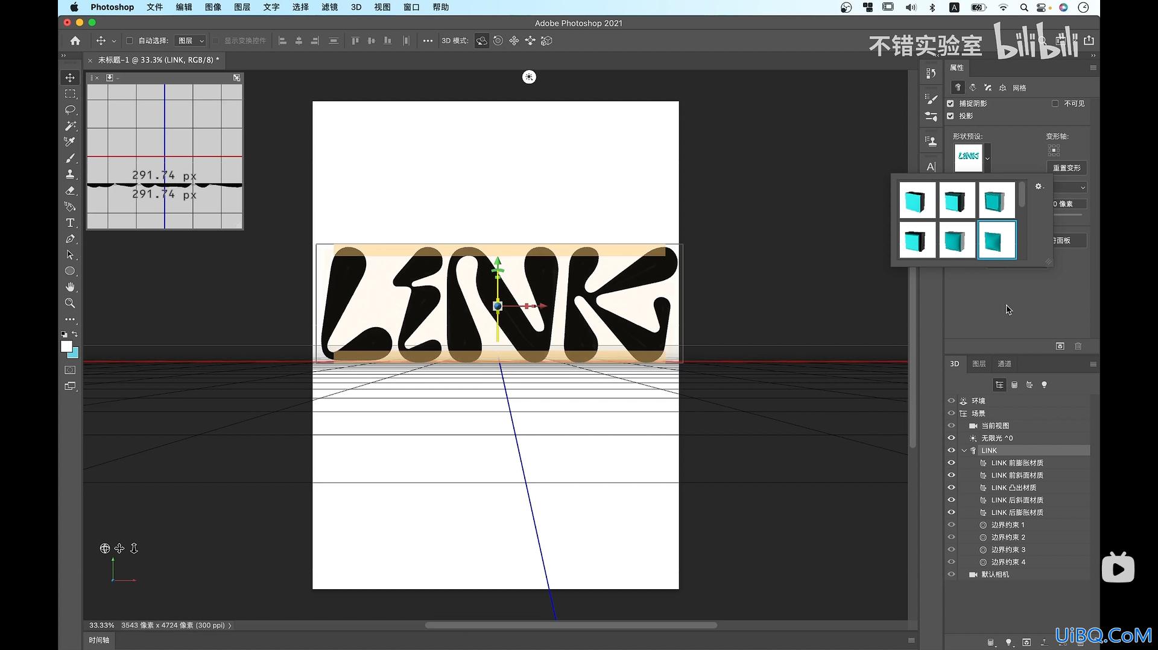The height and width of the screenshot is (650, 1158).
Task: Select the Magic Wand tool
Action: [x=70, y=126]
